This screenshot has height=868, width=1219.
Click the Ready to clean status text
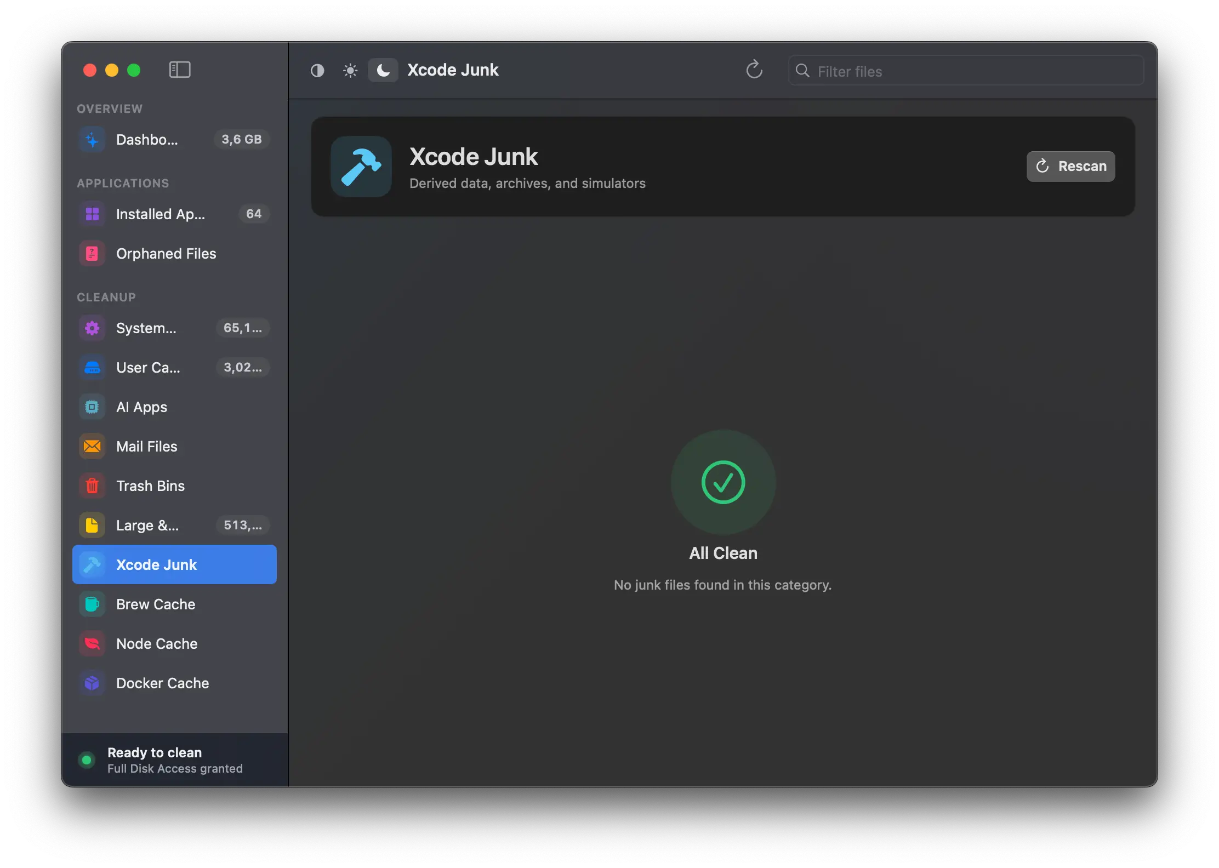tap(155, 752)
